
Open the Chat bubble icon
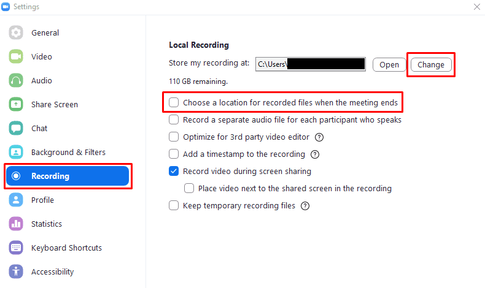16,128
